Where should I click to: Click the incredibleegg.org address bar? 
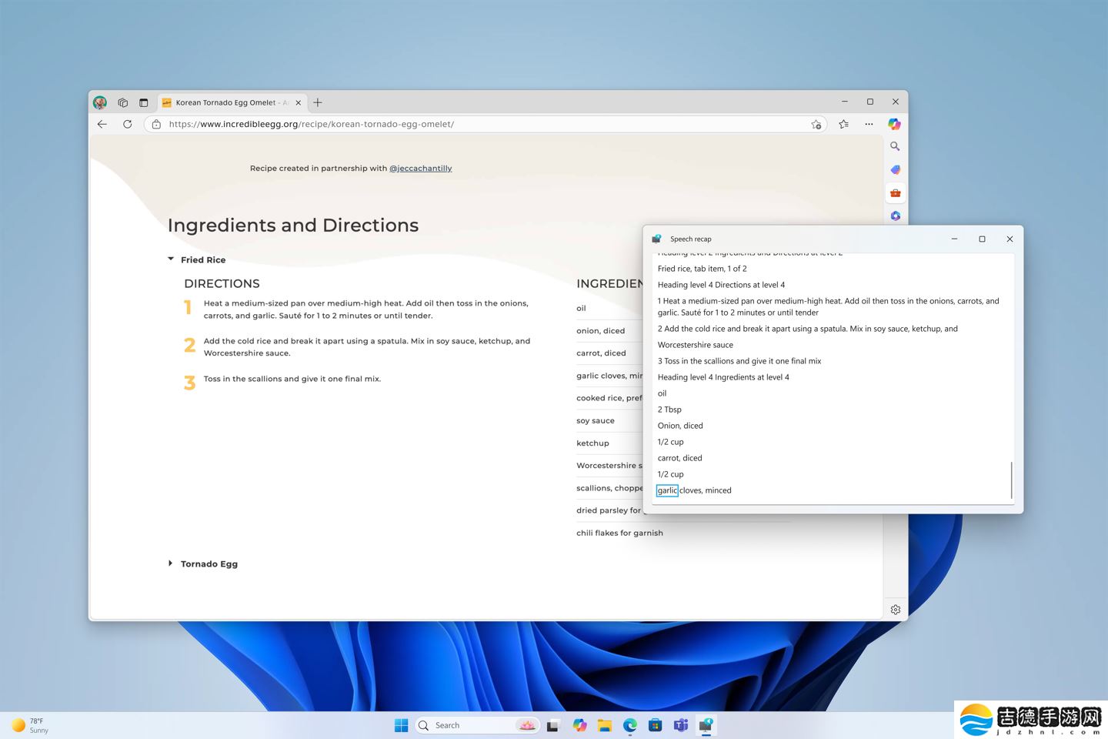[x=485, y=124]
